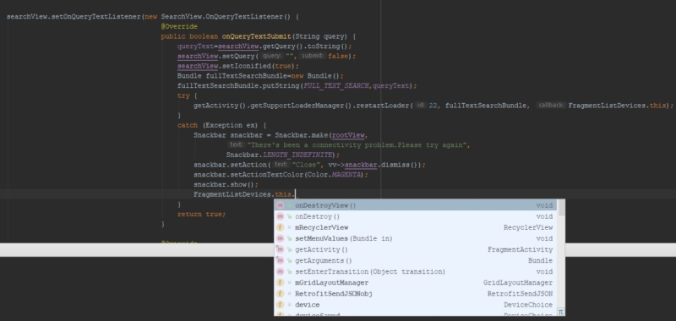Screen dimensions: 676x321
Task: Select RetrofitSendJSONobj field suggestion
Action: (416, 293)
